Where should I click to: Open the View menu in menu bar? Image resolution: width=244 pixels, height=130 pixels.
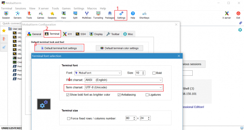(32, 8)
